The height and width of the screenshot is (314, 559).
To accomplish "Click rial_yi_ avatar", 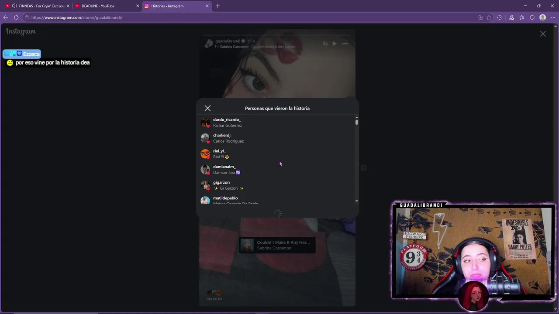I will [205, 154].
